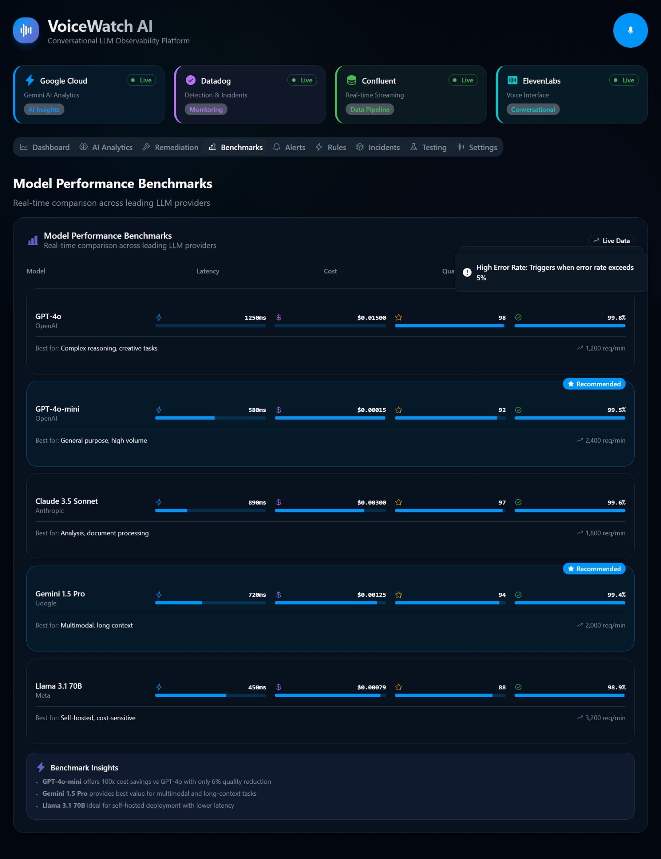
Task: Click the Live badge on Datadog card
Action: pyautogui.click(x=302, y=80)
